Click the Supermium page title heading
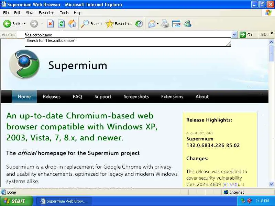 click(x=78, y=65)
